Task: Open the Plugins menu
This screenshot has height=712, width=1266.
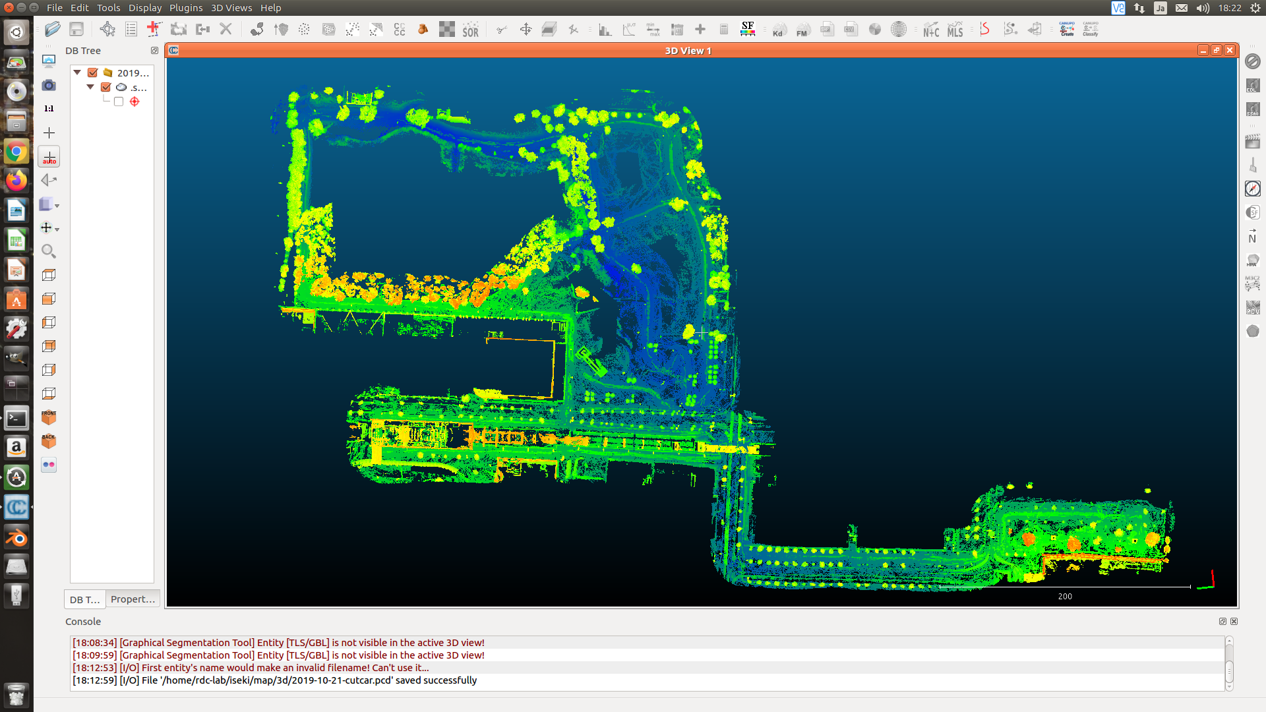Action: pos(186,8)
